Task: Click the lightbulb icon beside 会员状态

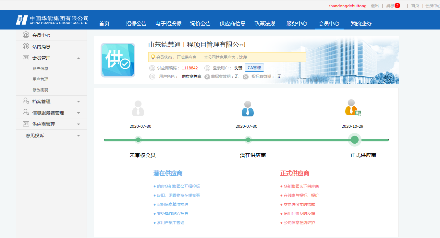Action: click(x=153, y=57)
